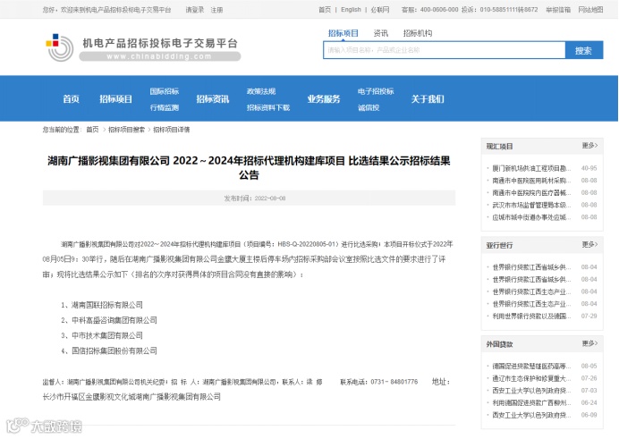Viewport: 619px width, 439px height.
Task: Click the 发布时间 2022-08-08 date bar
Action: click(x=249, y=198)
